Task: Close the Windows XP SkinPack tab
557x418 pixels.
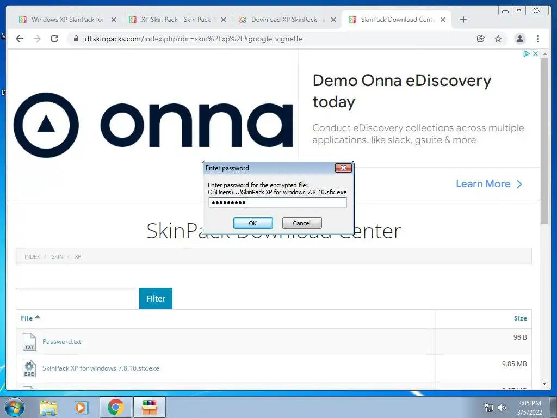Action: point(114,20)
